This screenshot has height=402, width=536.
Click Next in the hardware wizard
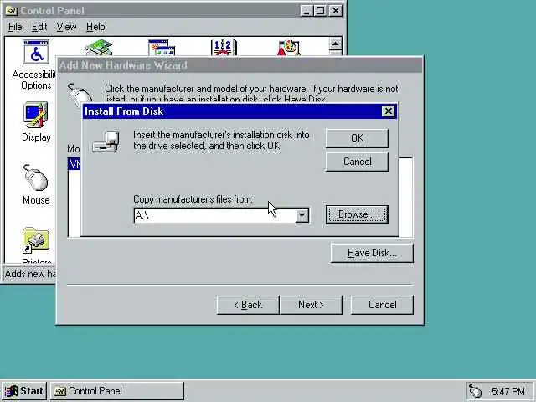click(311, 305)
